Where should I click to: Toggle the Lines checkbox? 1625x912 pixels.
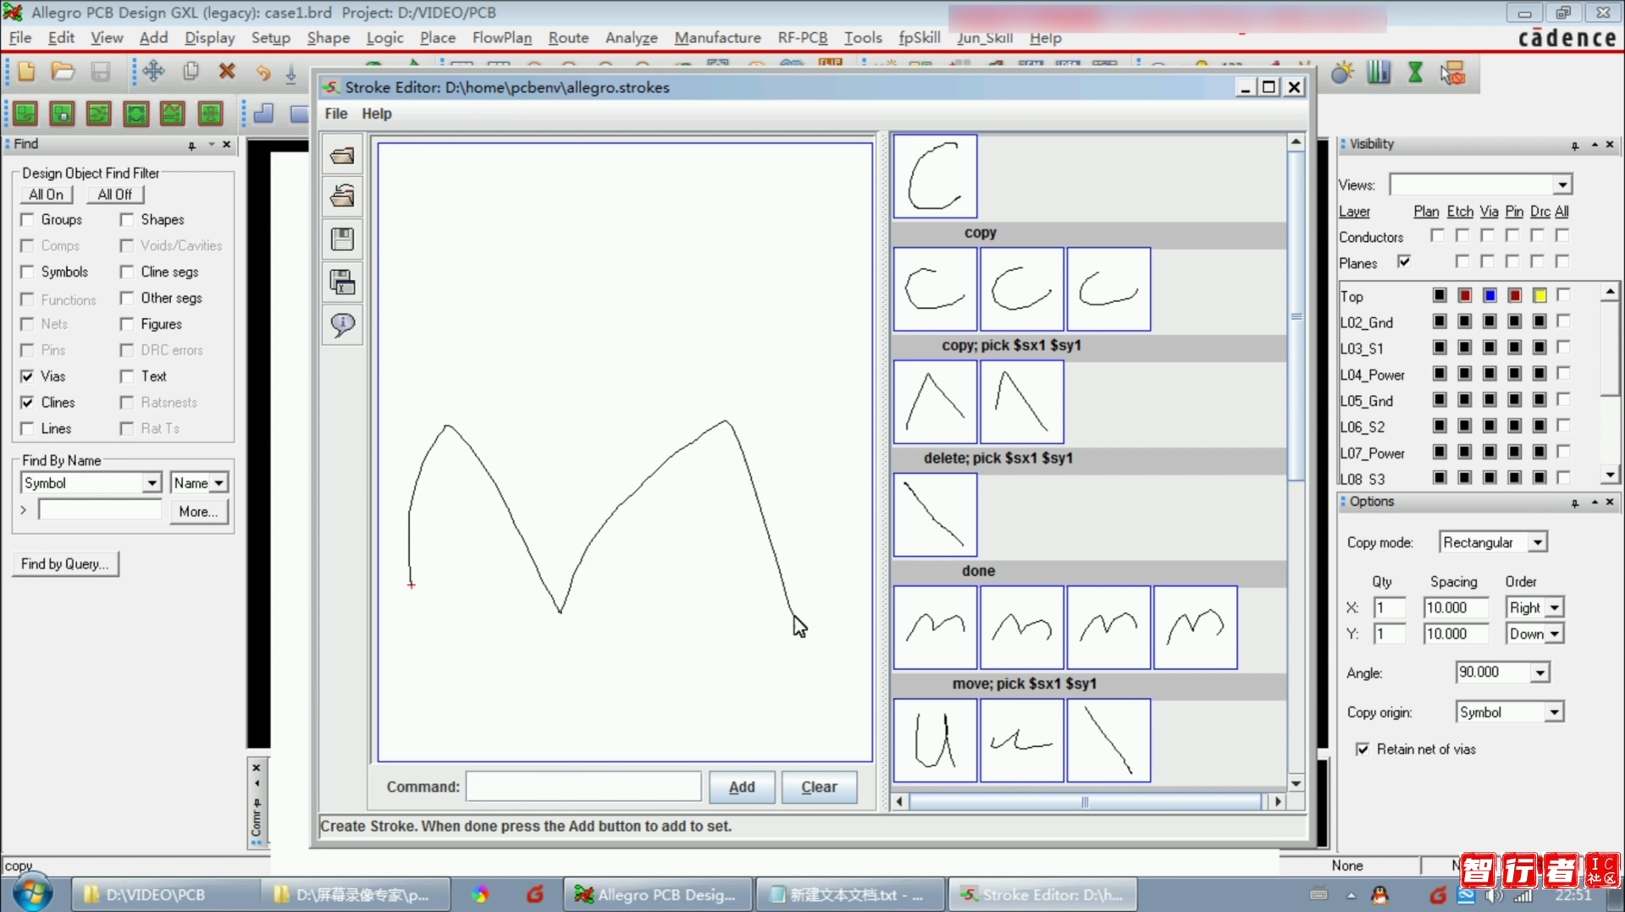click(x=28, y=429)
